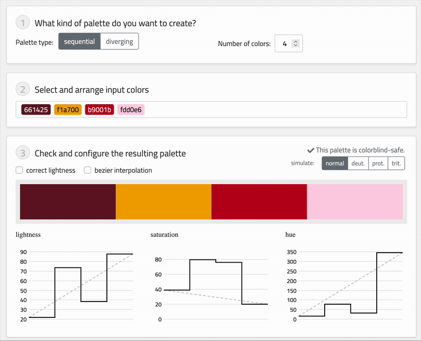Image resolution: width=421 pixels, height=341 pixels.
Task: Select the f1a700 orange color chip
Action: coord(68,110)
